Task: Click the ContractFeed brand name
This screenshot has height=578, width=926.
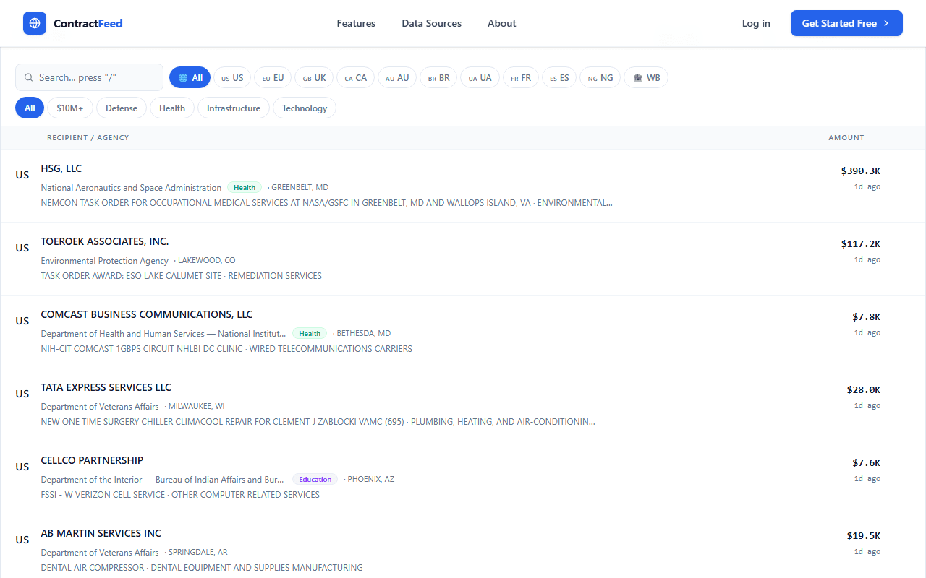Action: (x=88, y=23)
